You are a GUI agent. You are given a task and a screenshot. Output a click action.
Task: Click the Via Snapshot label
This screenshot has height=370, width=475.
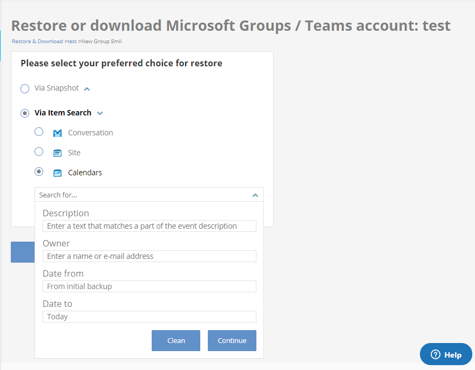pyautogui.click(x=57, y=88)
